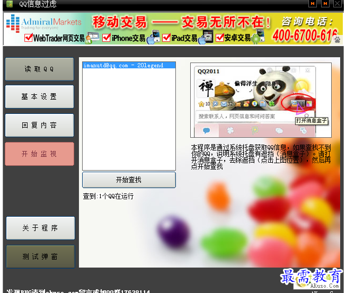This screenshot has width=346, height=293.
Task: Click the second orange N title bar button
Action: pos(325,3)
